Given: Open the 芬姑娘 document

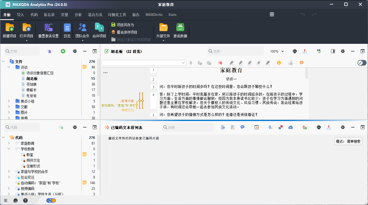Looking at the screenshot, I should (x=31, y=84).
